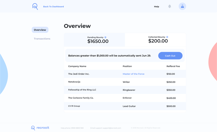Select the Collected Bounty panel
This screenshot has height=132, width=217.
tap(155, 40)
